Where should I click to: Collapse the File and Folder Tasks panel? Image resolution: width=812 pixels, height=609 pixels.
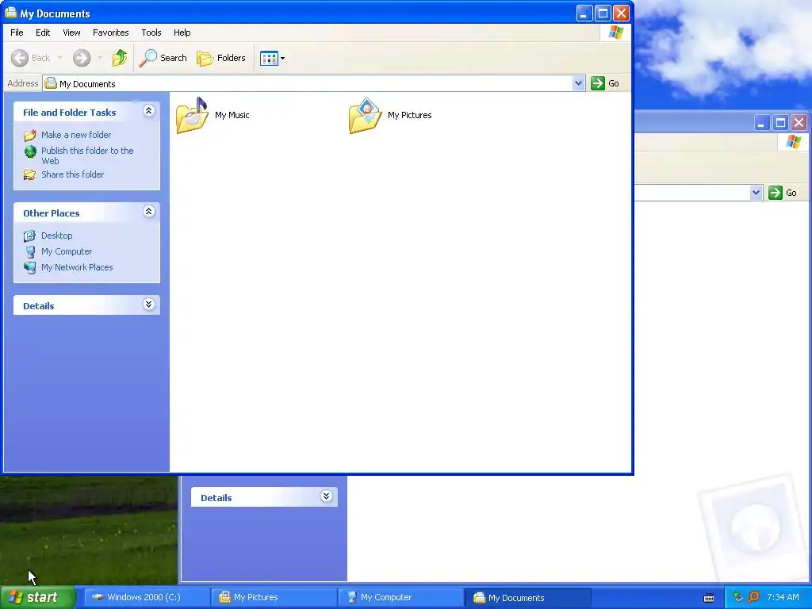[x=148, y=111]
